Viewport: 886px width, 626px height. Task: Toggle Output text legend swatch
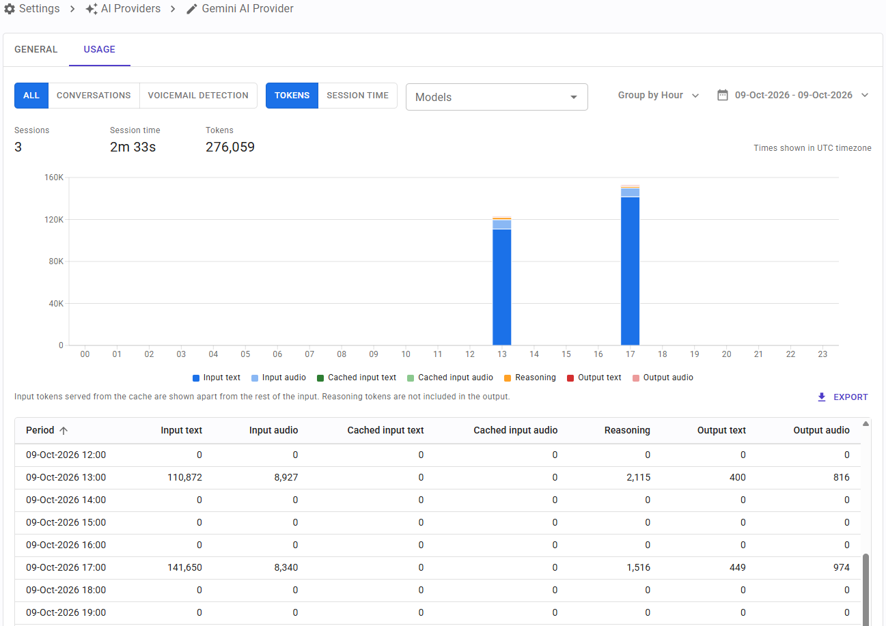570,378
